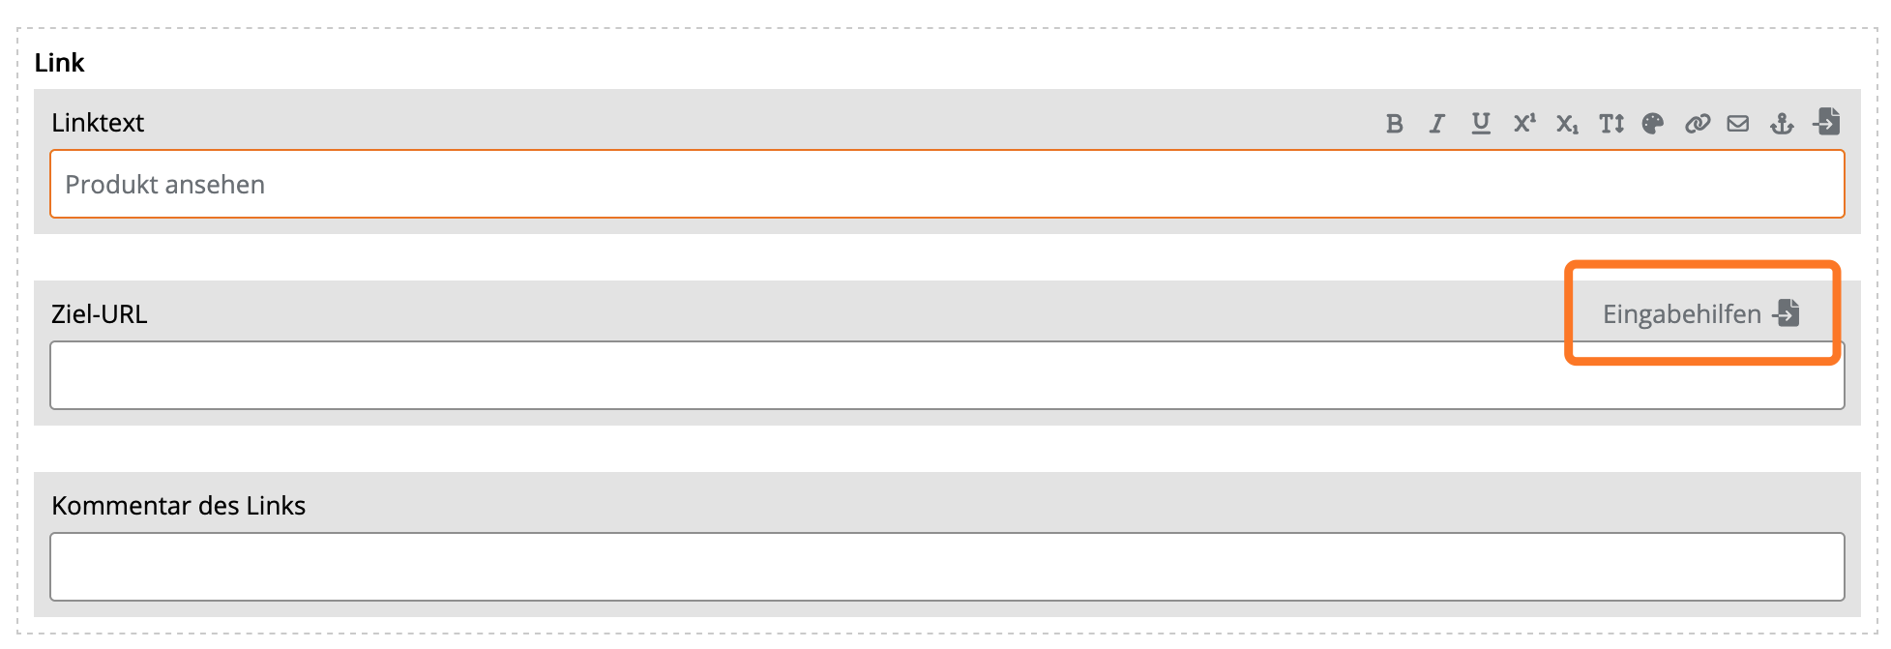Apply subscript in Linktext toolbar
The image size is (1891, 649).
click(x=1567, y=124)
